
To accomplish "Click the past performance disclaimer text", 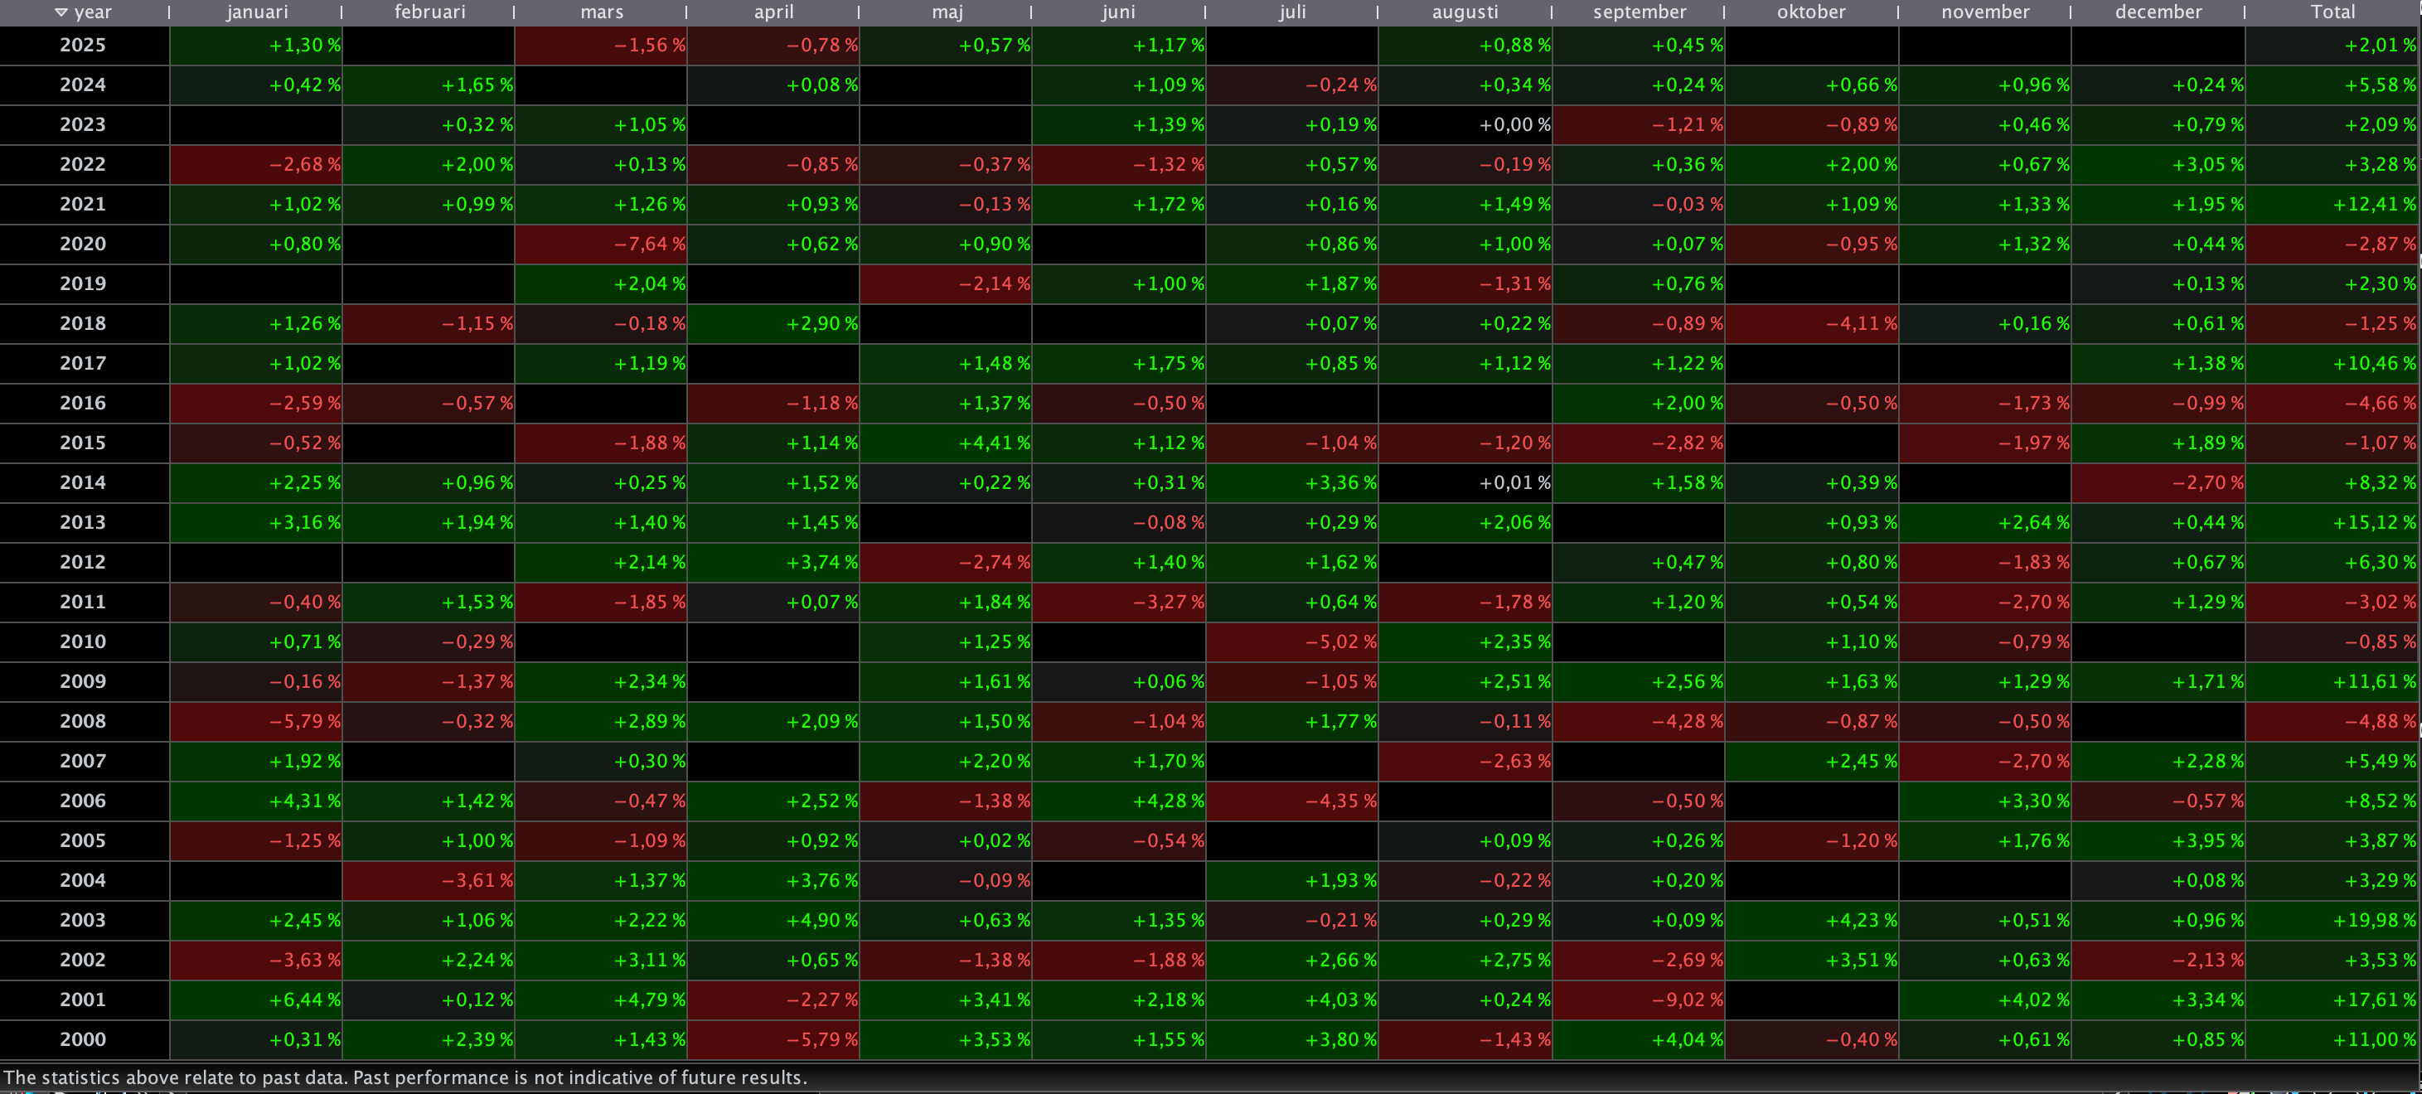I will (404, 1078).
